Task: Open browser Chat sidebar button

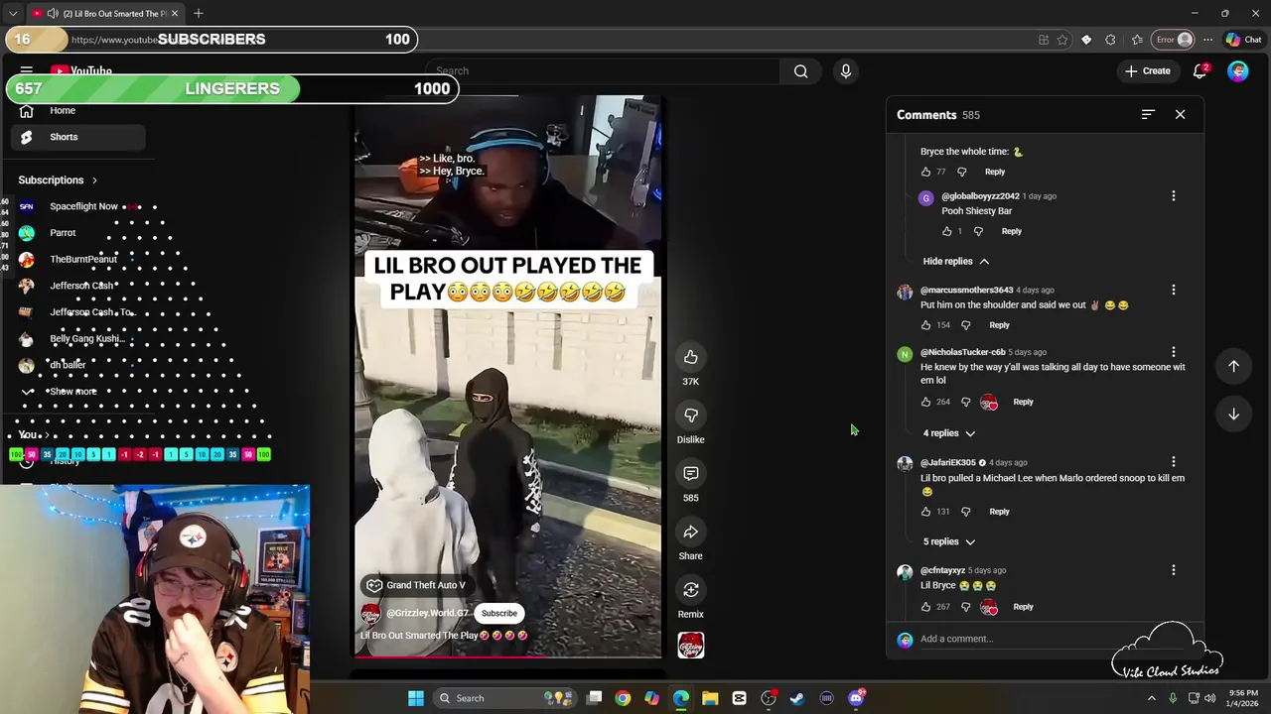Action: (1243, 40)
